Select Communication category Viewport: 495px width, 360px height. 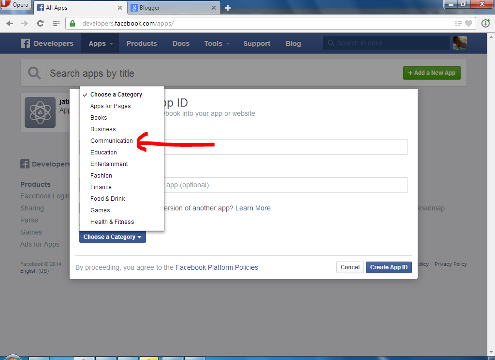coord(122,141)
